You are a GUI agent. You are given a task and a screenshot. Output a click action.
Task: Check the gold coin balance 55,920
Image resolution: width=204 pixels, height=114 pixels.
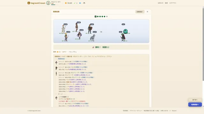pos(69,3)
